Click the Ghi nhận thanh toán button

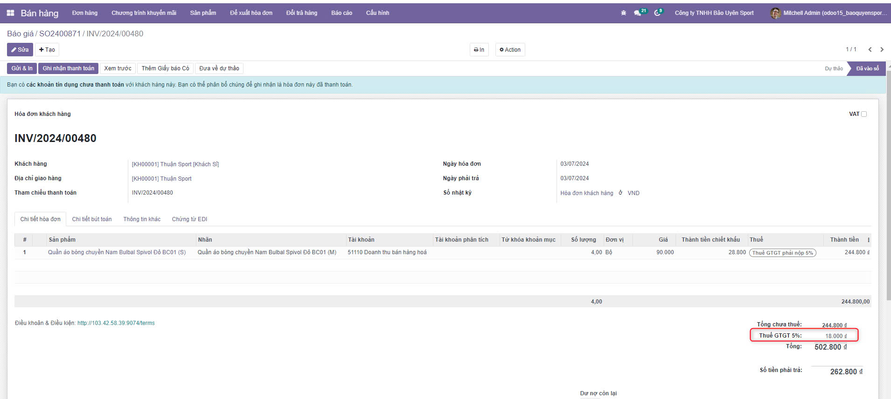[68, 68]
